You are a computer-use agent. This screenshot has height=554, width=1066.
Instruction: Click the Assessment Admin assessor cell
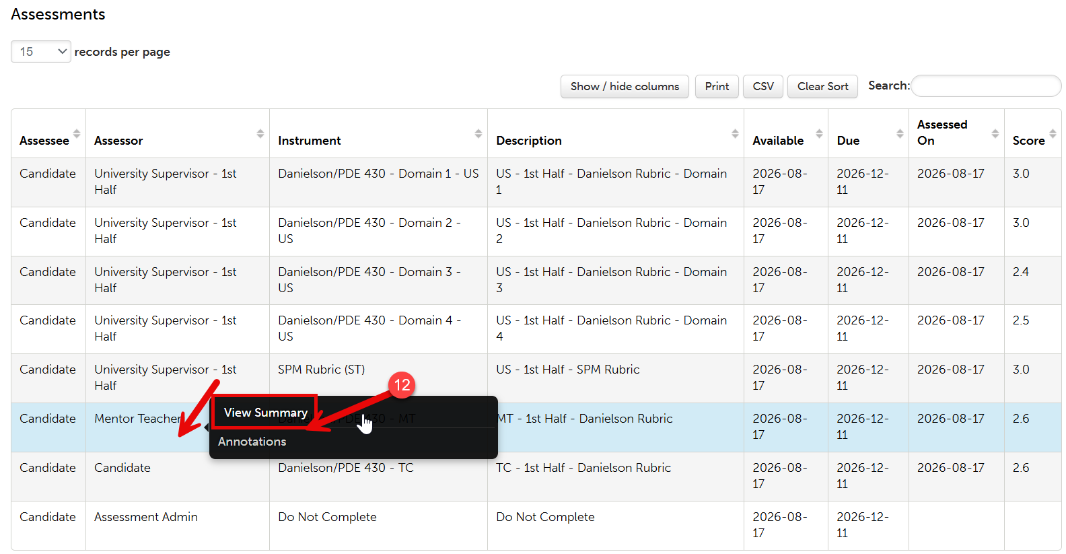(x=178, y=525)
